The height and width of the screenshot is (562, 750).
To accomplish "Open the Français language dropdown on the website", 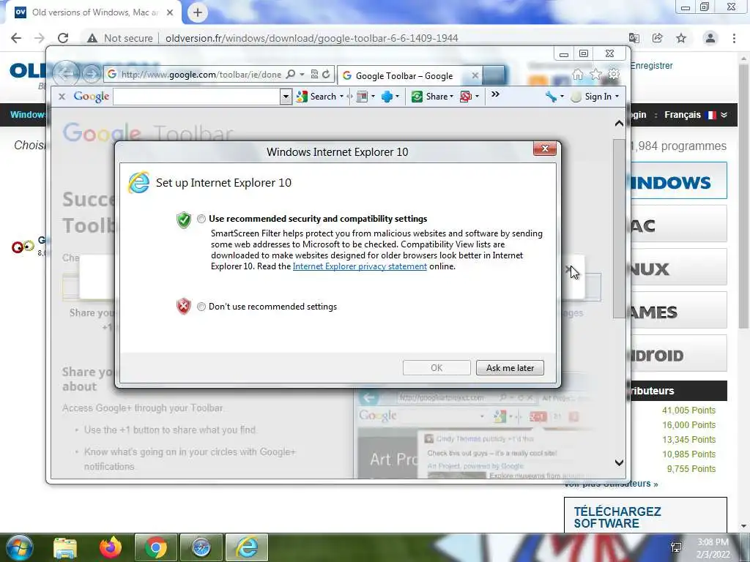I will coord(696,115).
